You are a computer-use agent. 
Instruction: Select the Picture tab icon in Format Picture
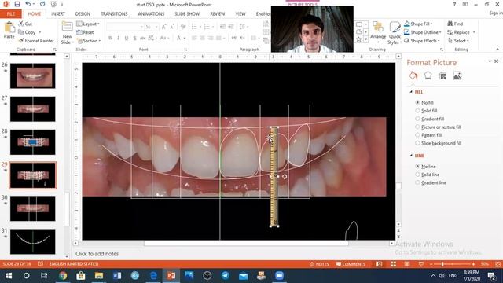tap(457, 75)
